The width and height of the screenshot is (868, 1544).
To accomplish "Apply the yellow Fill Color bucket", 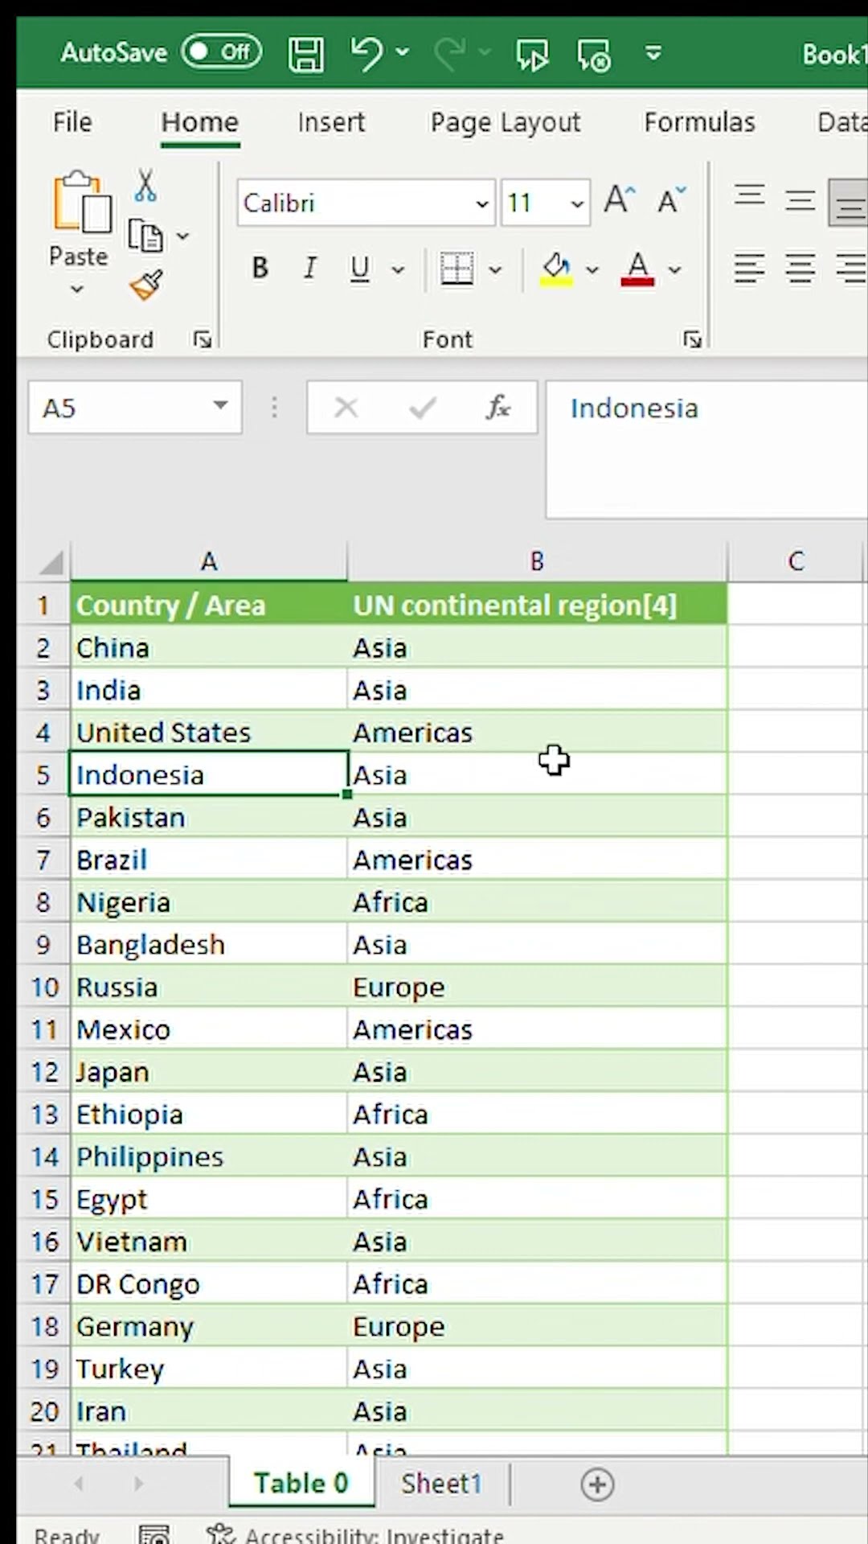I will click(556, 269).
